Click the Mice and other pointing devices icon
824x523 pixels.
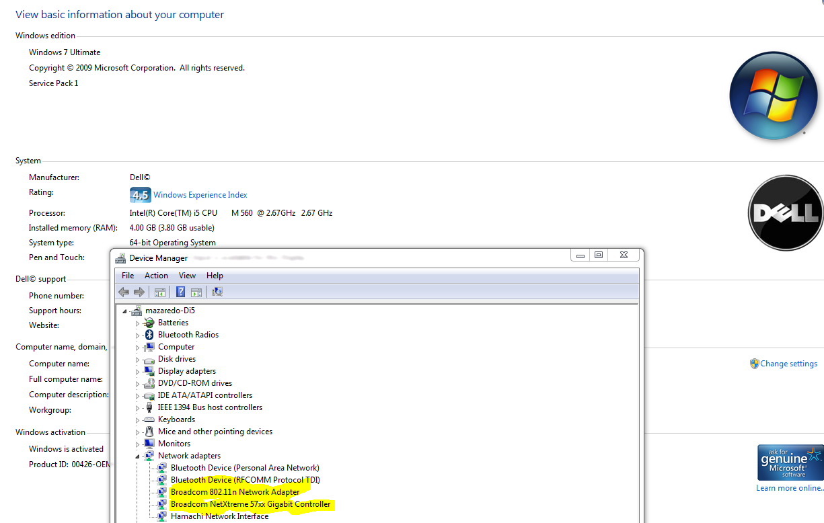click(x=149, y=432)
